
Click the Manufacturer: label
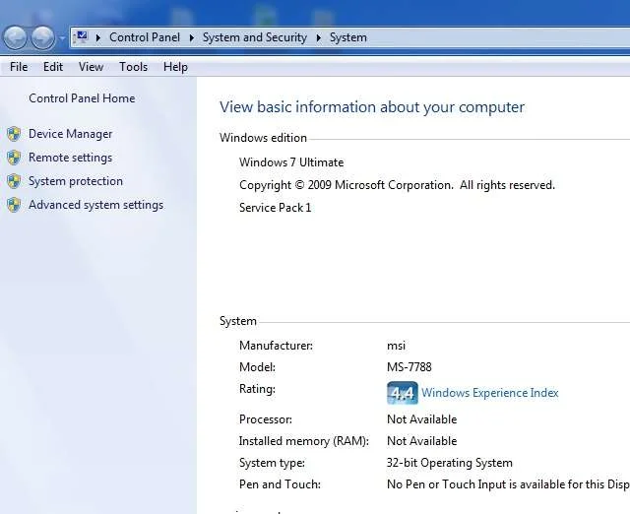(276, 346)
